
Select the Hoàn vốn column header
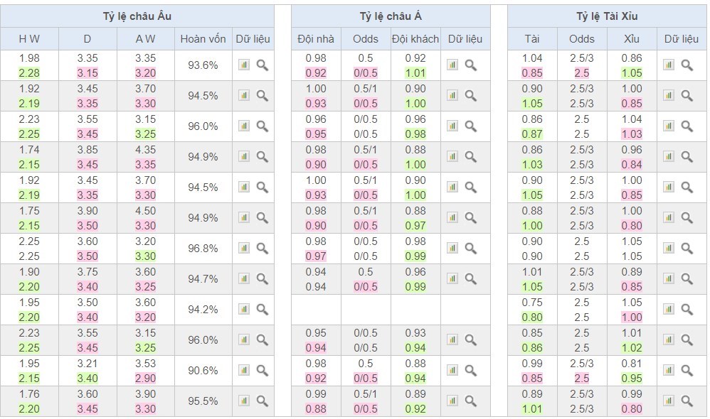point(203,39)
